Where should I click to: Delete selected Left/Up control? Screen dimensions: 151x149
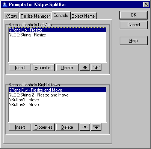tap(67, 68)
